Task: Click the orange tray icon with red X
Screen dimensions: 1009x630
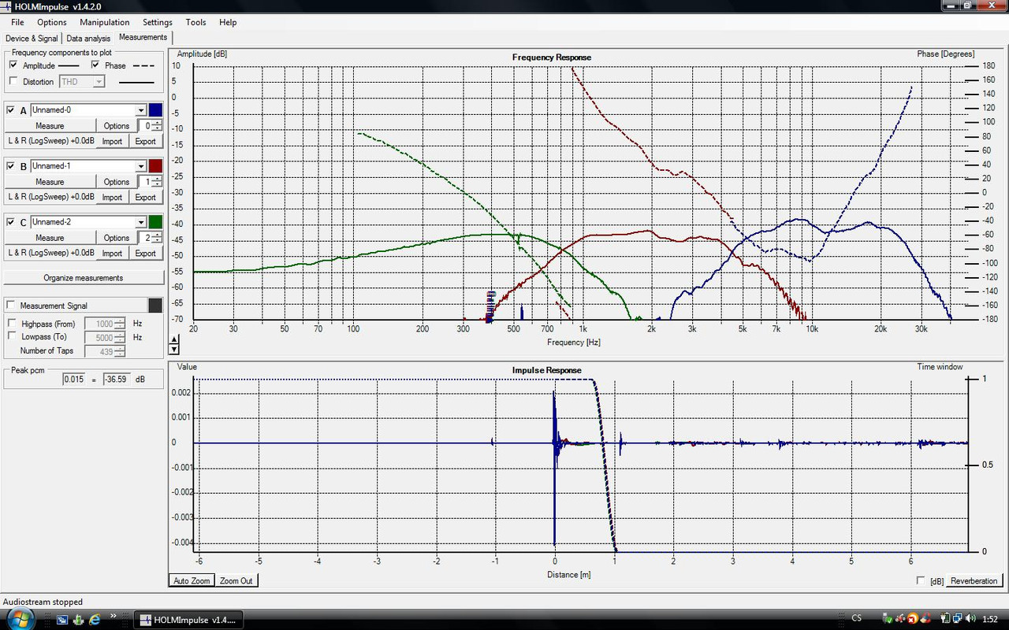Action: click(911, 618)
